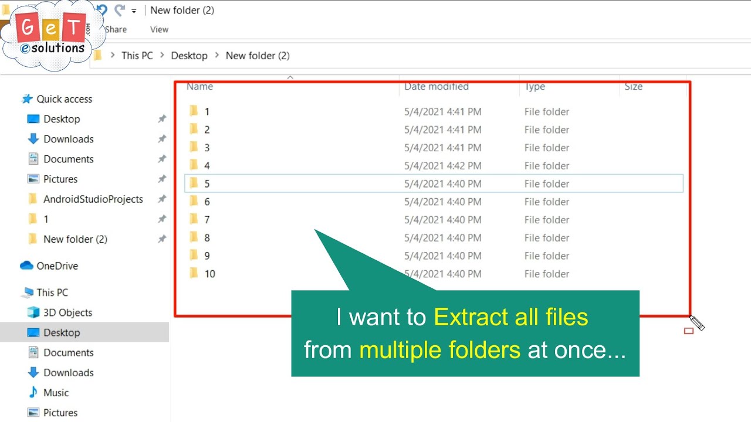Open the quick access toolbar customize dropdown
The image size is (751, 422).
point(134,11)
